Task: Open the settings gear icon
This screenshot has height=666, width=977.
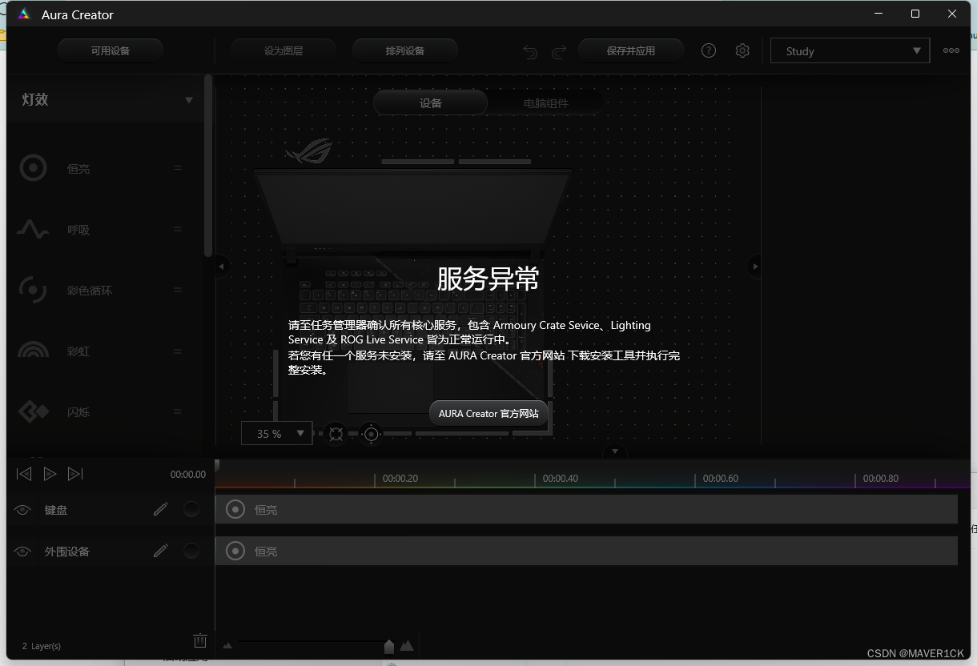Action: tap(742, 50)
